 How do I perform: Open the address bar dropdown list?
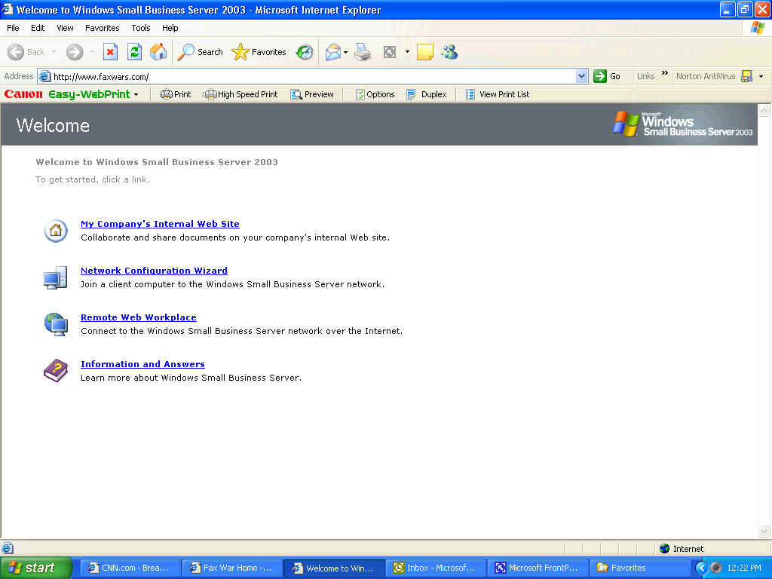[x=581, y=76]
